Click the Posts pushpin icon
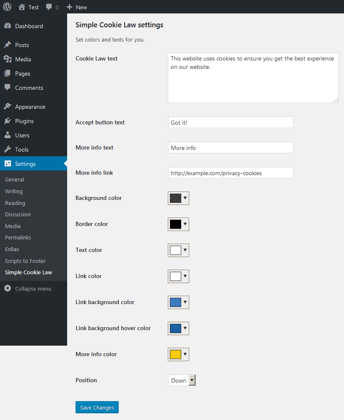Screen dimensions: 344x420 8,45
